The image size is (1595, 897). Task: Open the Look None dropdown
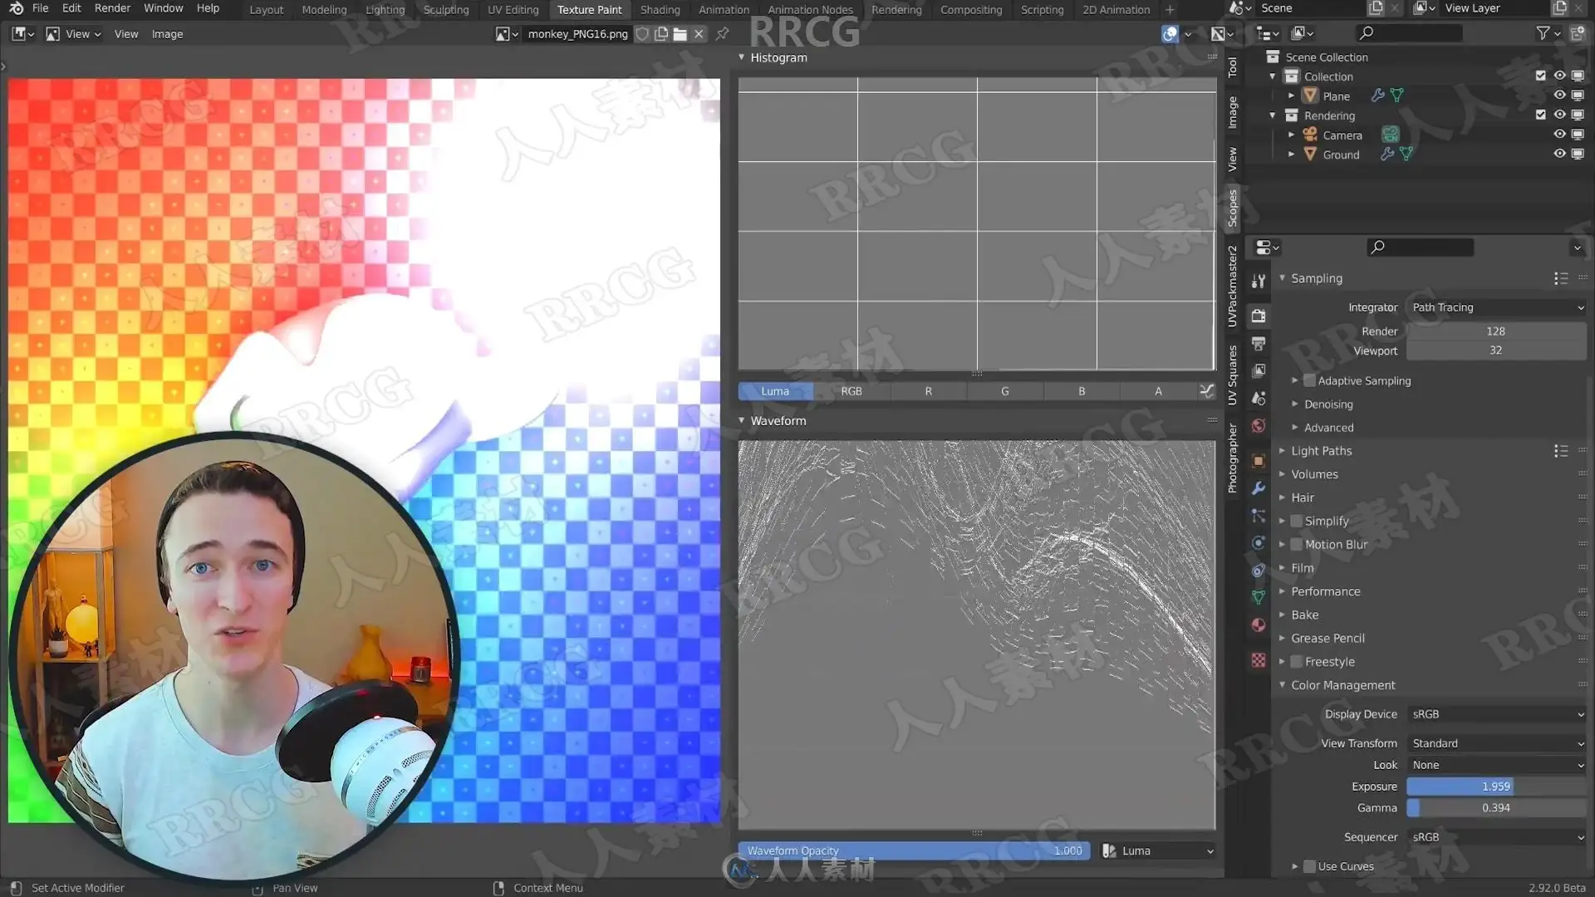click(x=1496, y=765)
